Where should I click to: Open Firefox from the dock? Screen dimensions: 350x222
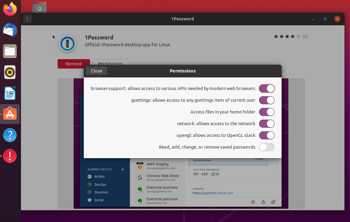[10, 9]
